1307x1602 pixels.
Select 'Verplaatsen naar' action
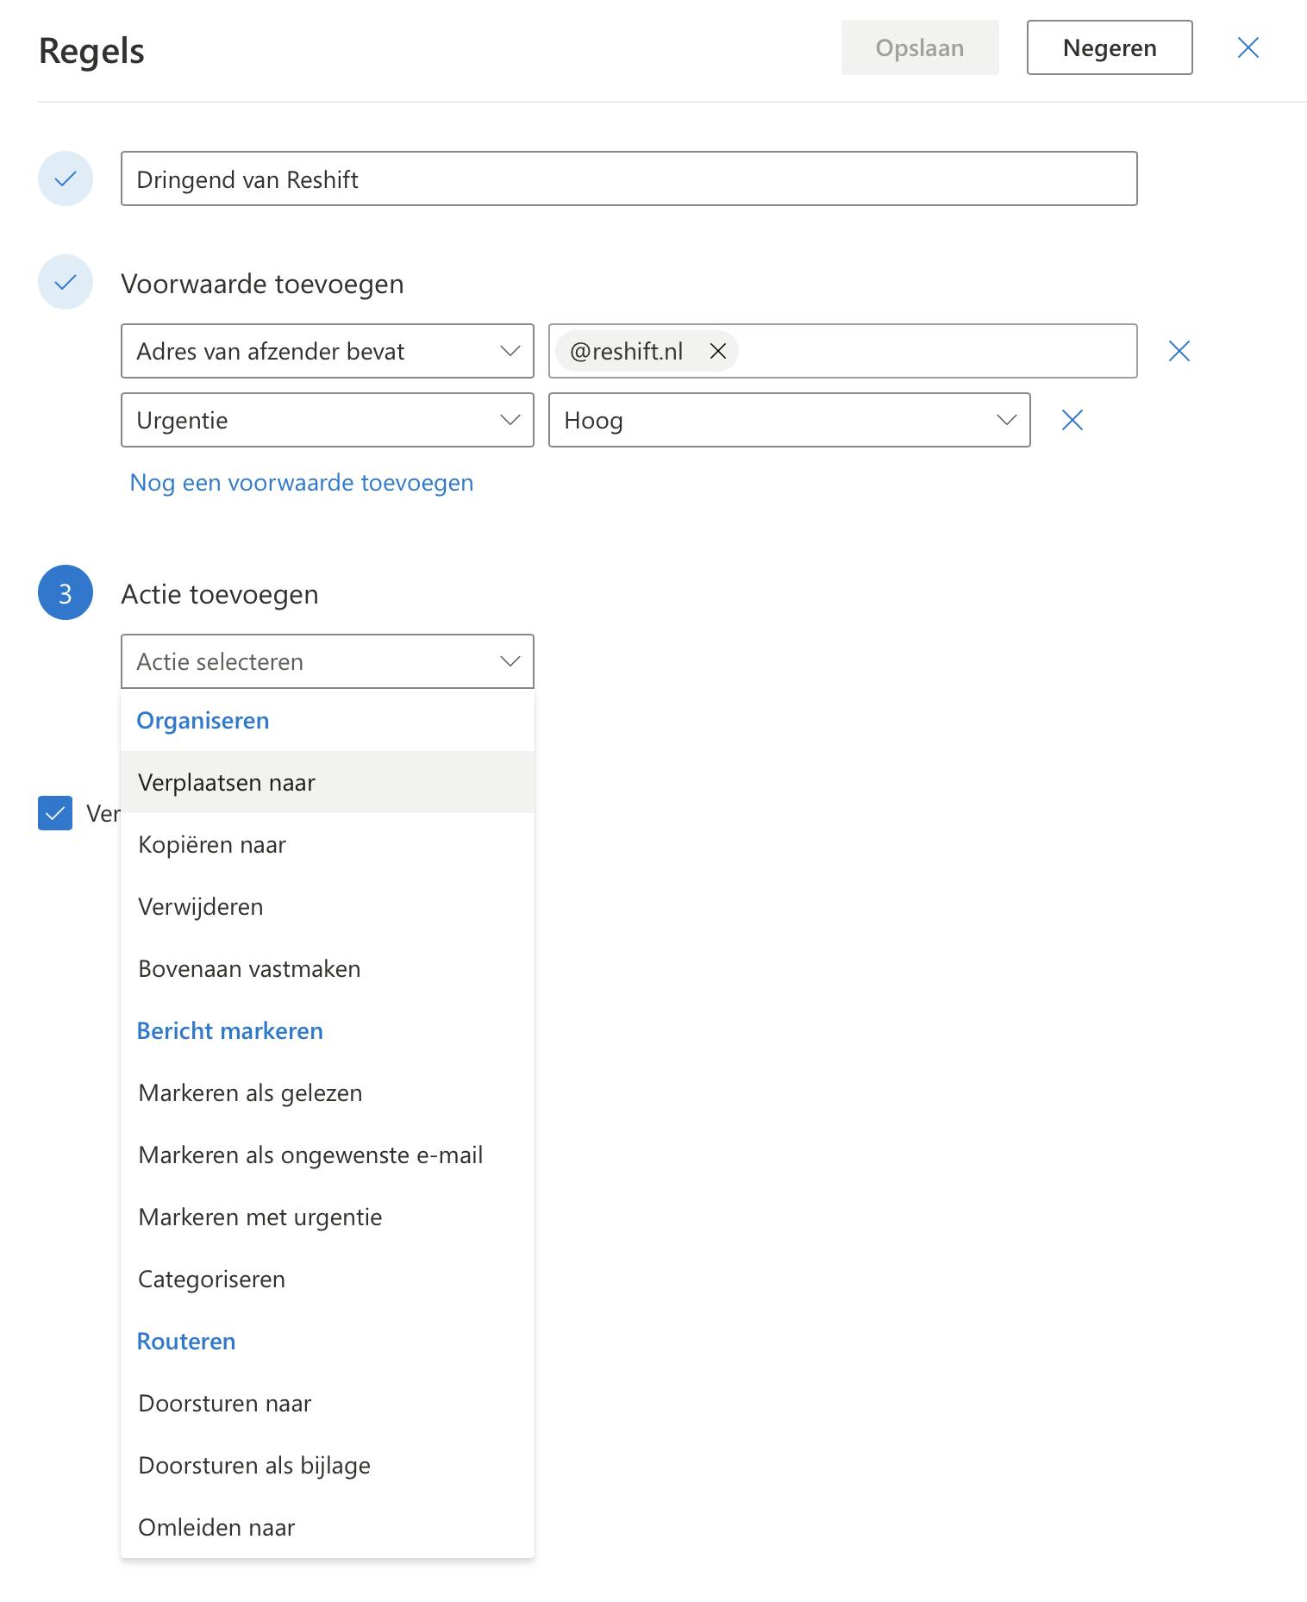click(227, 782)
